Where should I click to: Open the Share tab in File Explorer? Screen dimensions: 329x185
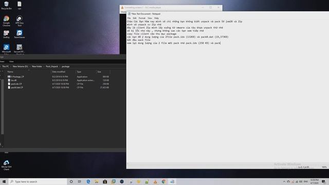[2, 62]
